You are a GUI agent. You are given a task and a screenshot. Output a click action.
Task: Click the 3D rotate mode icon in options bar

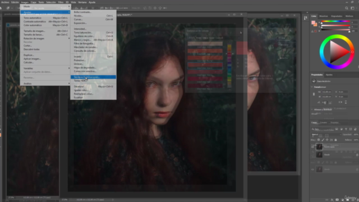point(145,8)
